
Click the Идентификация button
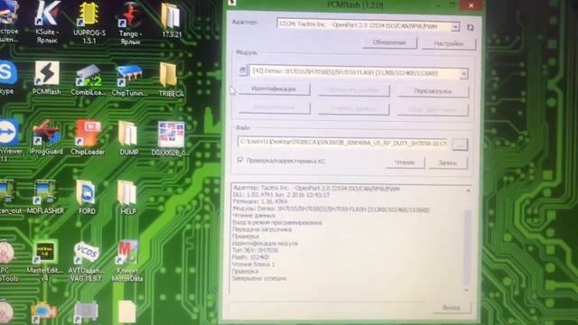pos(274,88)
